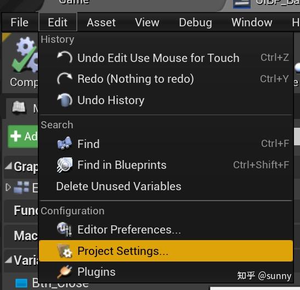300x290 pixels.
Task: Click the Find binoculars icon
Action: [65, 144]
